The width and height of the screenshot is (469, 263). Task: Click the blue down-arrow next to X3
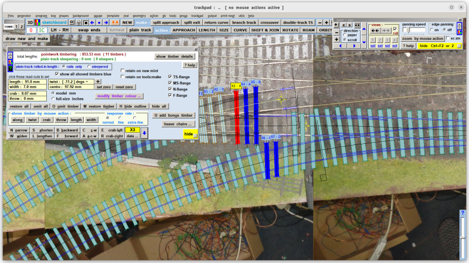coord(144,133)
